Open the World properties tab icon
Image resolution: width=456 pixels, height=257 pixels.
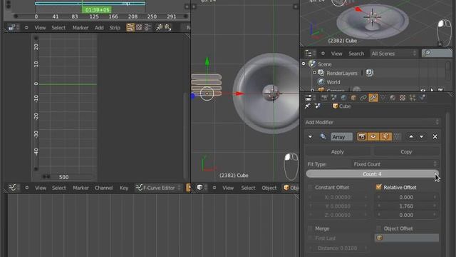click(343, 98)
